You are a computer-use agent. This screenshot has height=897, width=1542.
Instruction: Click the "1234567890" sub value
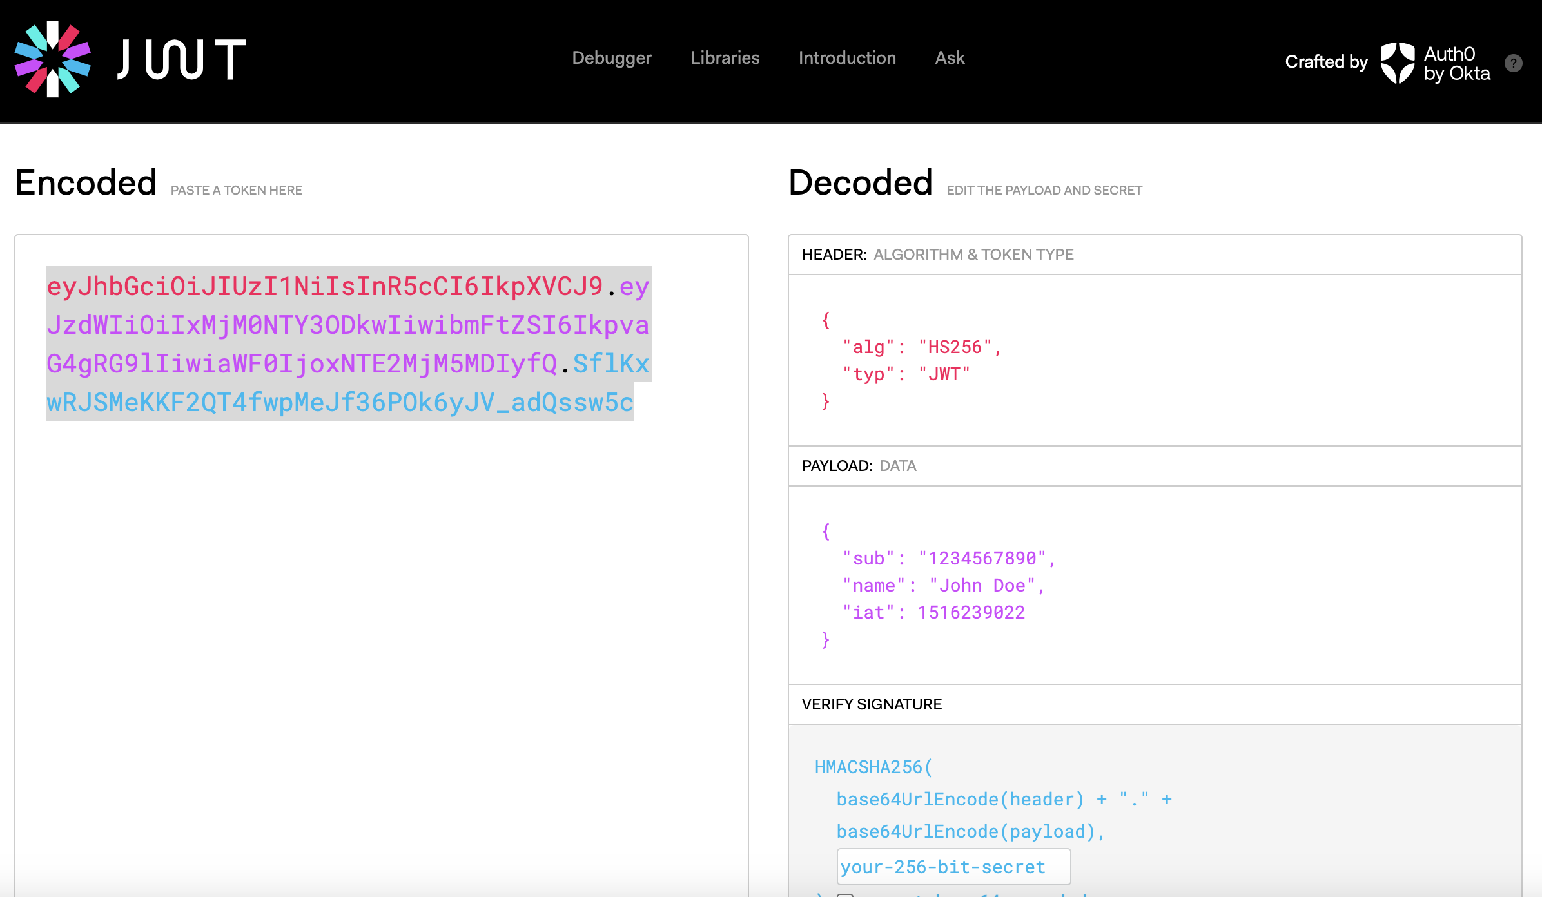982,559
